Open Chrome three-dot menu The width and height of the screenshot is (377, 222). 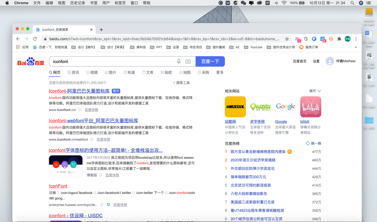coord(356,39)
